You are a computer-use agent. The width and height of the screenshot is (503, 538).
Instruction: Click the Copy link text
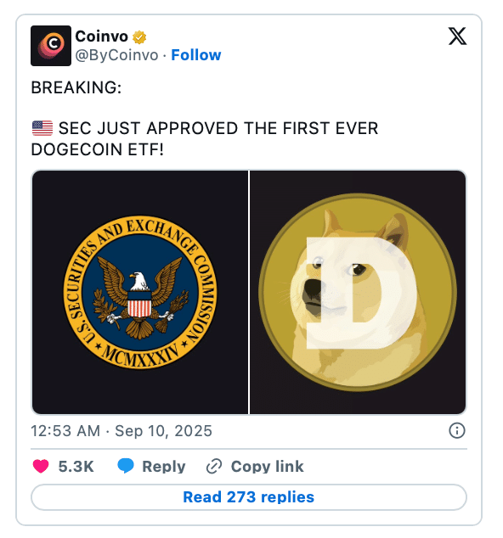pyautogui.click(x=268, y=467)
